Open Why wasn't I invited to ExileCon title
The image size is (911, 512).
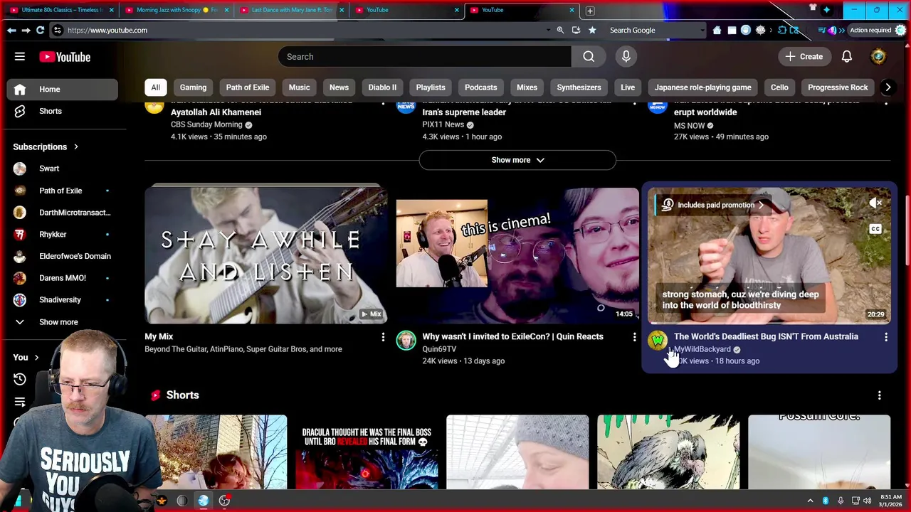click(x=512, y=336)
